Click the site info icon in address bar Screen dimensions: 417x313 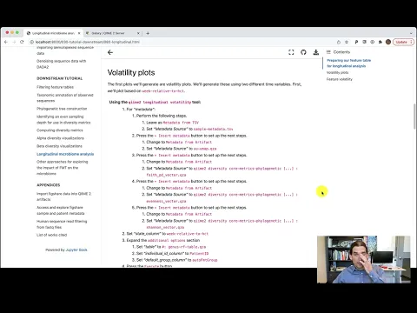[32, 42]
